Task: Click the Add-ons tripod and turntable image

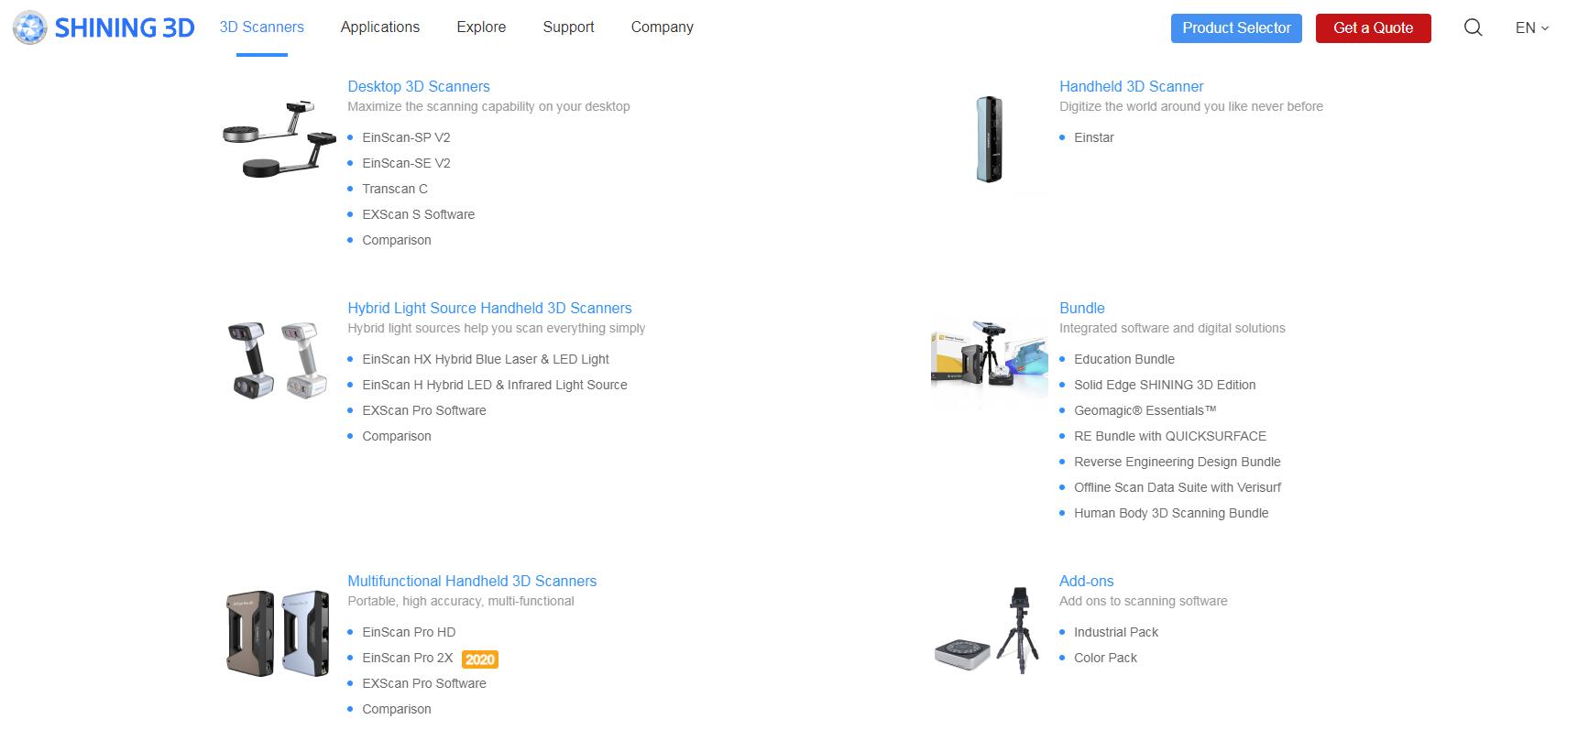Action: 989,631
